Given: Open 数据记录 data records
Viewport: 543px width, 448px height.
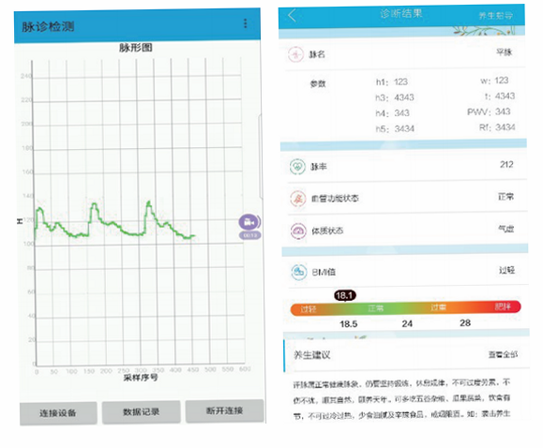Looking at the screenshot, I should [x=141, y=412].
